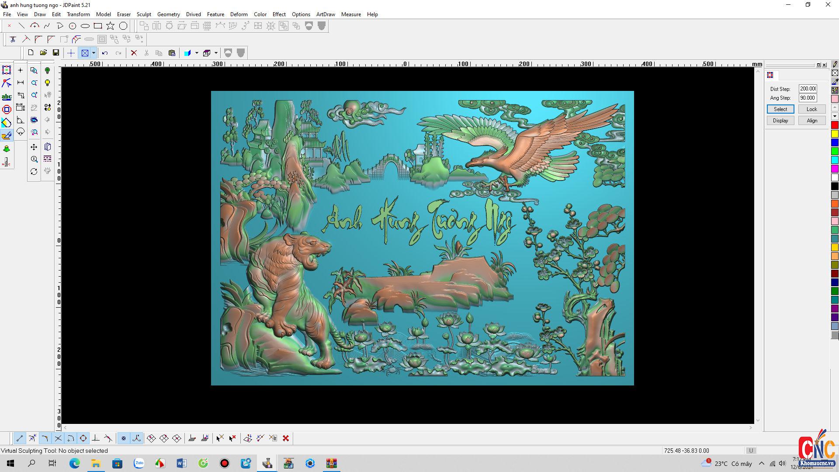Image resolution: width=839 pixels, height=472 pixels.
Task: Click the undo arrow icon
Action: point(105,53)
